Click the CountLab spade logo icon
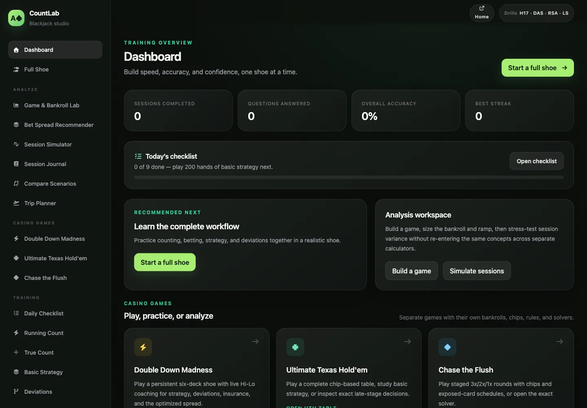 coord(16,18)
